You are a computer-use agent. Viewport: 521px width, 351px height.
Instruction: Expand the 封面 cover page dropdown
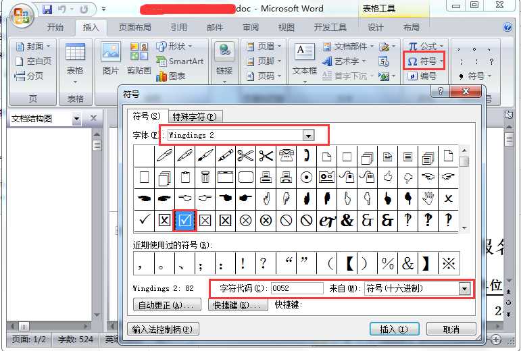49,46
